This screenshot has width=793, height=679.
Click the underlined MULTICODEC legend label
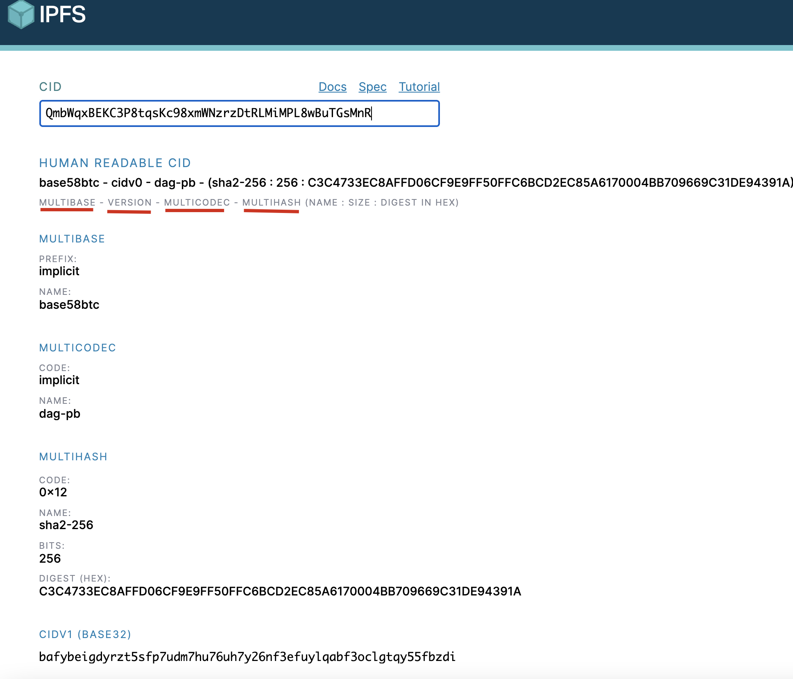pyautogui.click(x=197, y=203)
